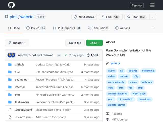This screenshot has height=122, width=163.
Task: Click the .eslintrc.json file icon
Action: coord(10,117)
